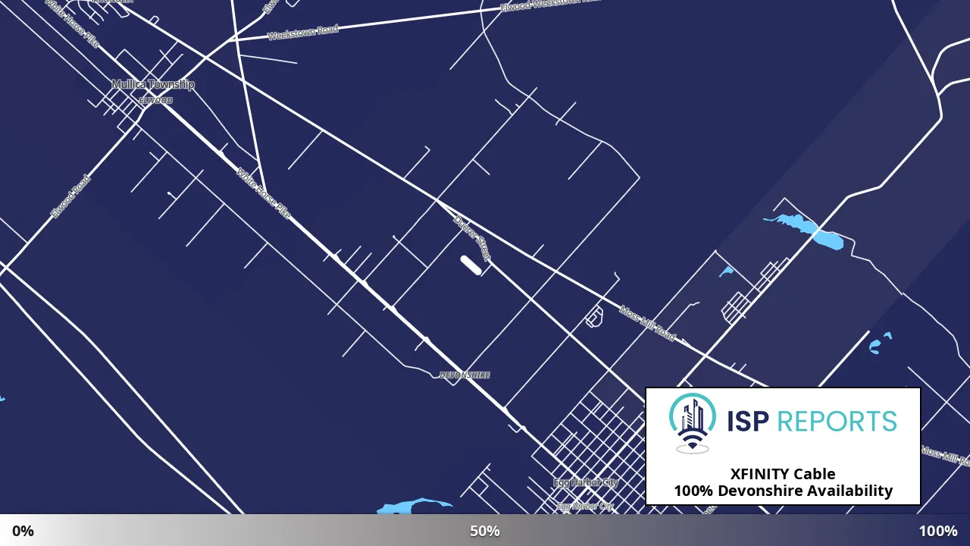Select the white pill-shaped marker beside Duerer Street

(x=471, y=265)
